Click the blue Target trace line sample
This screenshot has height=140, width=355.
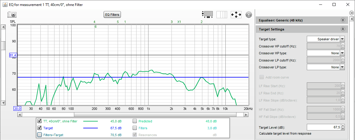click(x=91, y=128)
